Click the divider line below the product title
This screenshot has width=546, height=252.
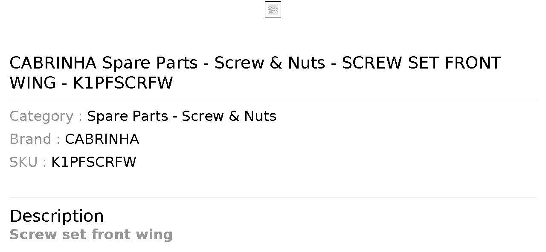click(x=273, y=101)
